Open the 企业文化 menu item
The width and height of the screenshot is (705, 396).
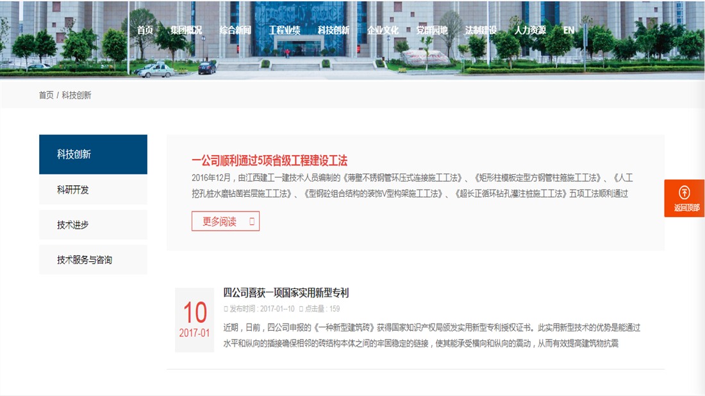[385, 29]
